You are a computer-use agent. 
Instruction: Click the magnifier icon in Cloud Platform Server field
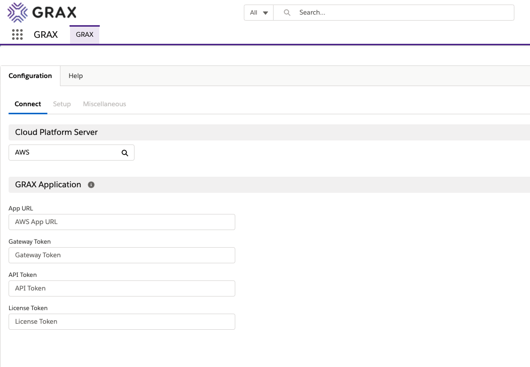tap(125, 153)
